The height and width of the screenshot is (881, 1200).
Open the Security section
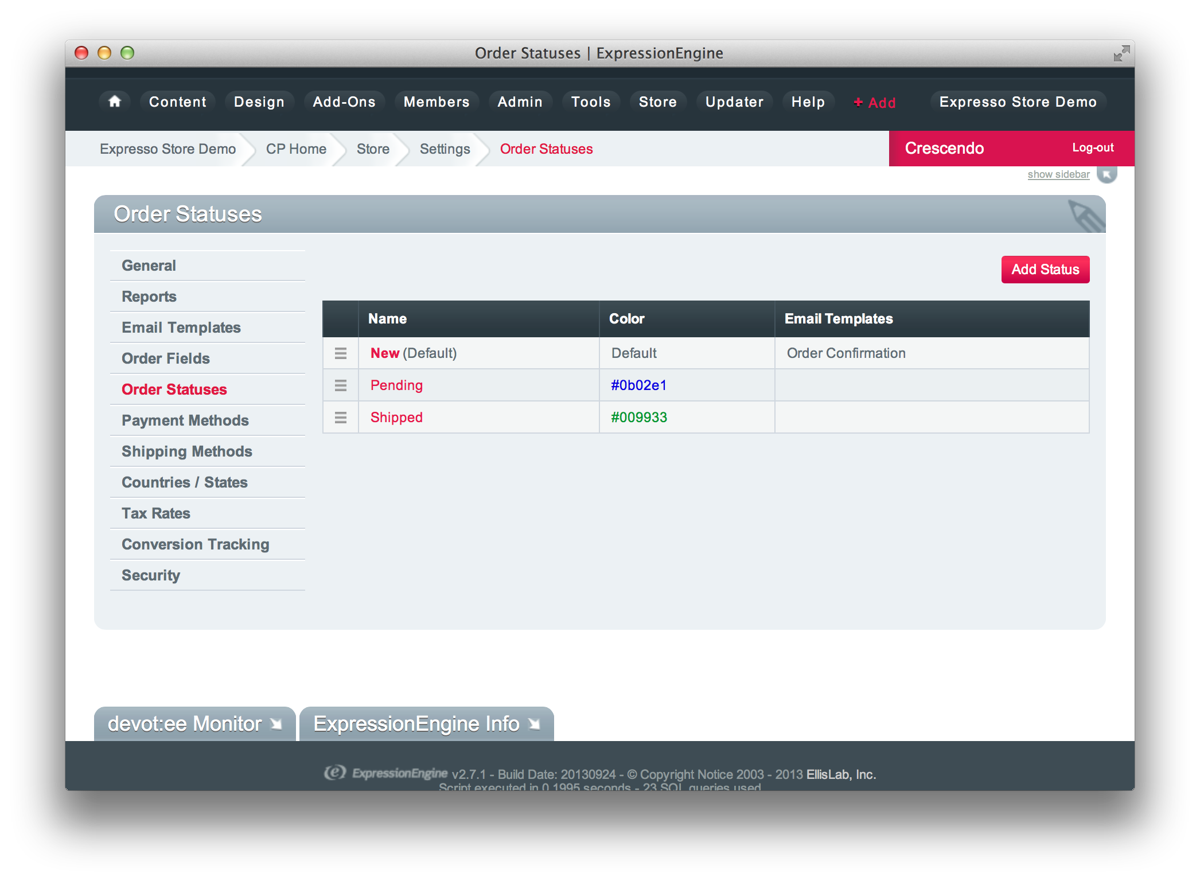pos(207,575)
